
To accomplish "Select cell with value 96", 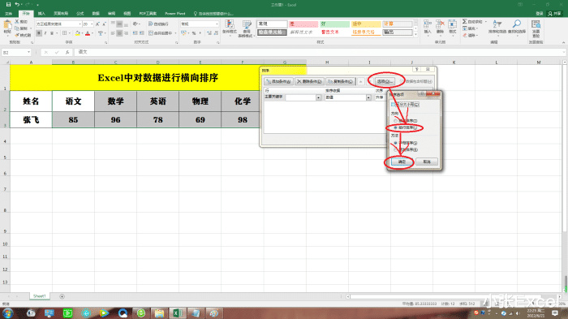I will (x=115, y=119).
